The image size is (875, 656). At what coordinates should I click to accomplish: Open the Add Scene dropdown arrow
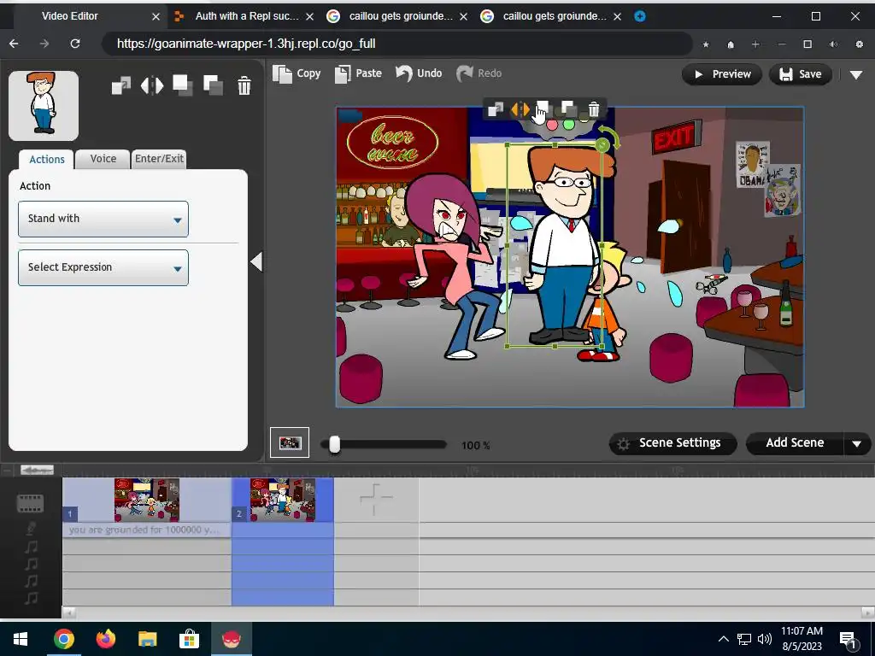tap(856, 444)
